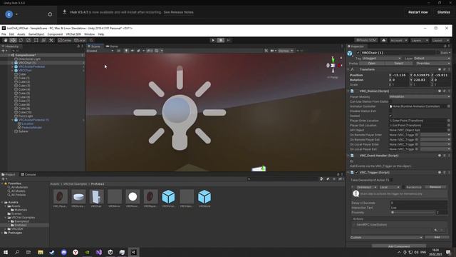The width and height of the screenshot is (456, 257).
Task: Open the Shaded draw mode dropdown
Action: pos(100,51)
